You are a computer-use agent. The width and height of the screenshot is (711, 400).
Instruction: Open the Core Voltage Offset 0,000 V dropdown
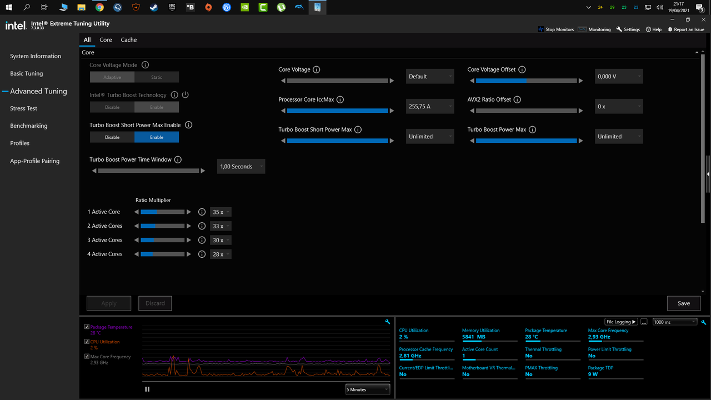pos(619,77)
